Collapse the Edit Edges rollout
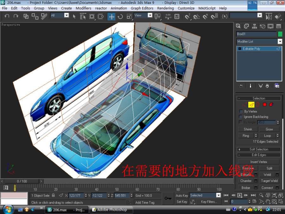The width and height of the screenshot is (285, 214). 259,155
